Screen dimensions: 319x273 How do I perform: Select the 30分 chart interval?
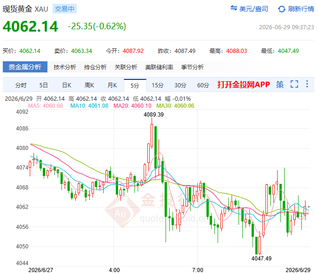coord(180,85)
